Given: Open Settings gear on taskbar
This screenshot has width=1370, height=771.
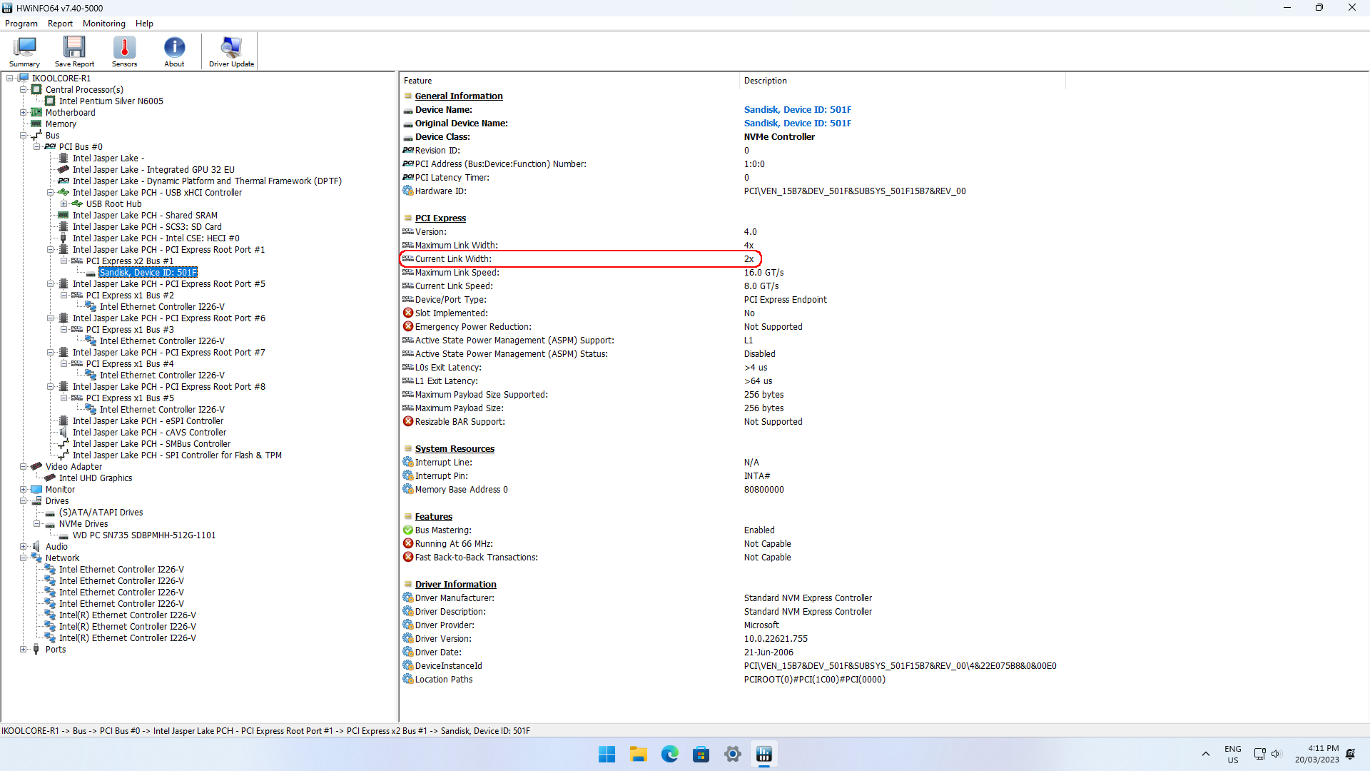Looking at the screenshot, I should pos(732,754).
